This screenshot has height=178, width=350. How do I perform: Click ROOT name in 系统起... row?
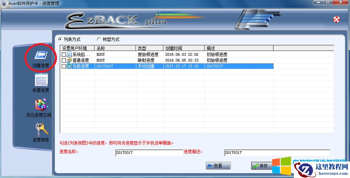pos(100,54)
